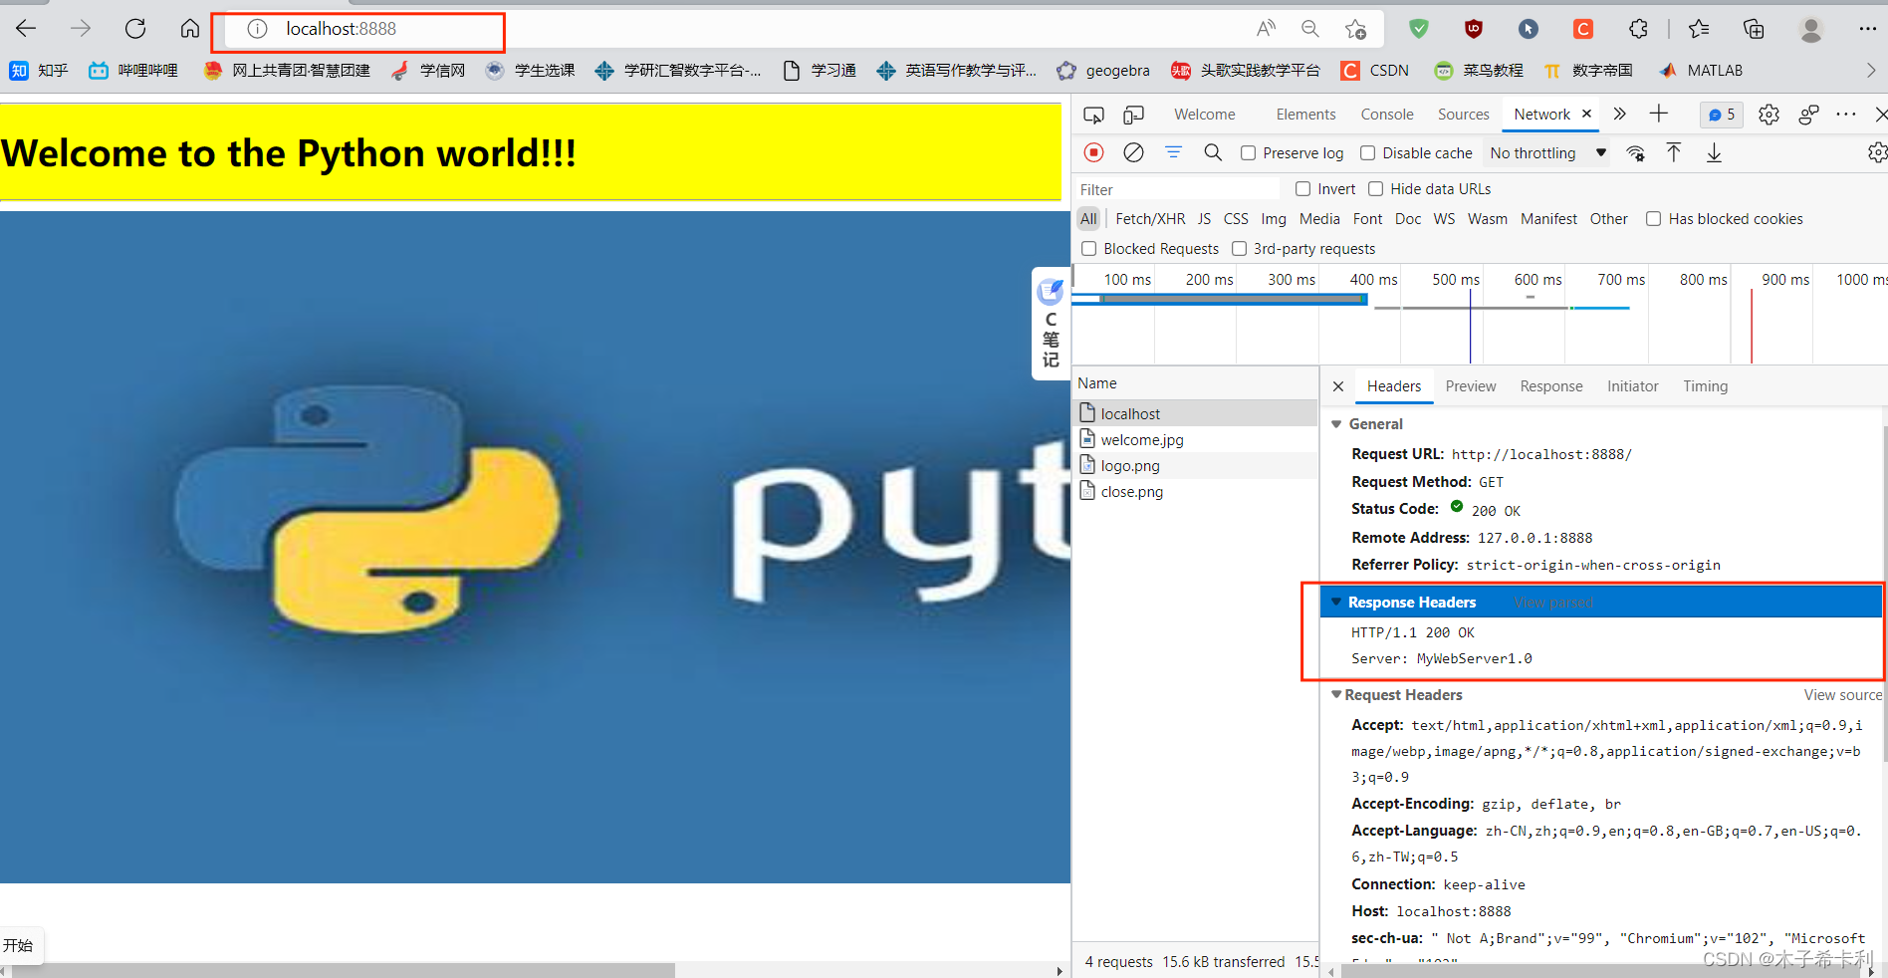
Task: Select logo.png request row
Action: pyautogui.click(x=1195, y=466)
